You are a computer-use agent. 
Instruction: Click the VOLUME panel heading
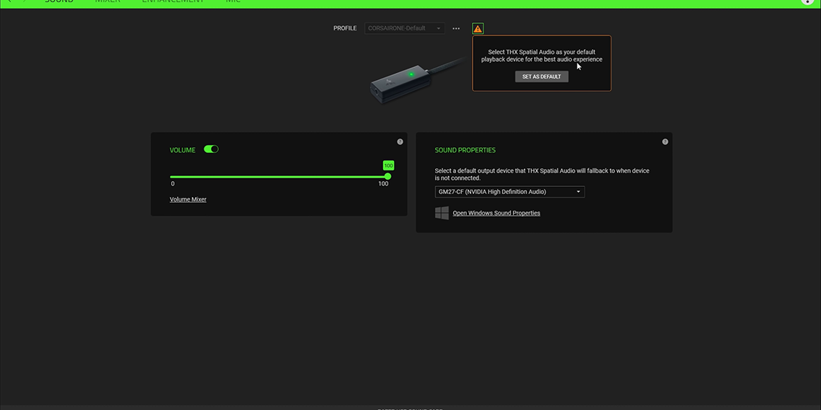tap(182, 150)
